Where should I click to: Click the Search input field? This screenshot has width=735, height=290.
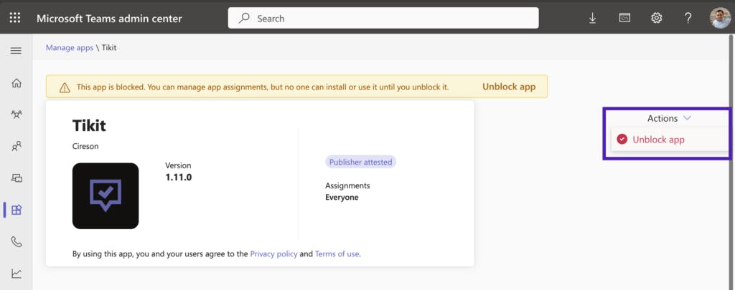(383, 18)
